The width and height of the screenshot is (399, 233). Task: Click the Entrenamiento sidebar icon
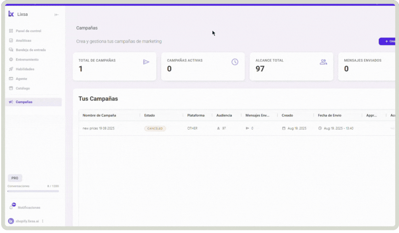[11, 59]
